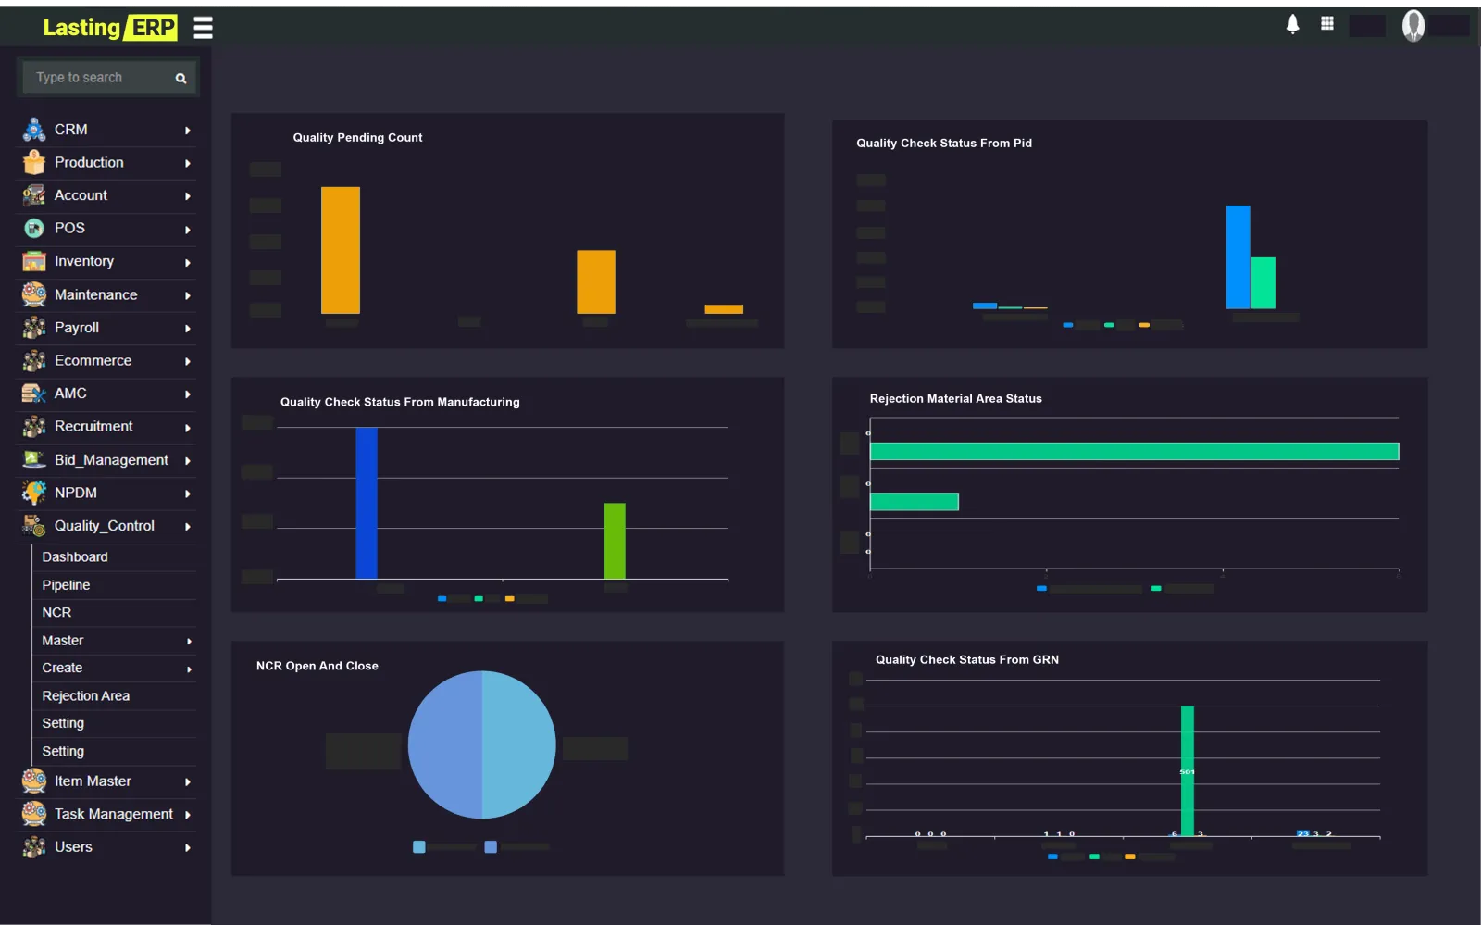Click the POS module icon
Screen dimensions: 1481x925
click(34, 229)
